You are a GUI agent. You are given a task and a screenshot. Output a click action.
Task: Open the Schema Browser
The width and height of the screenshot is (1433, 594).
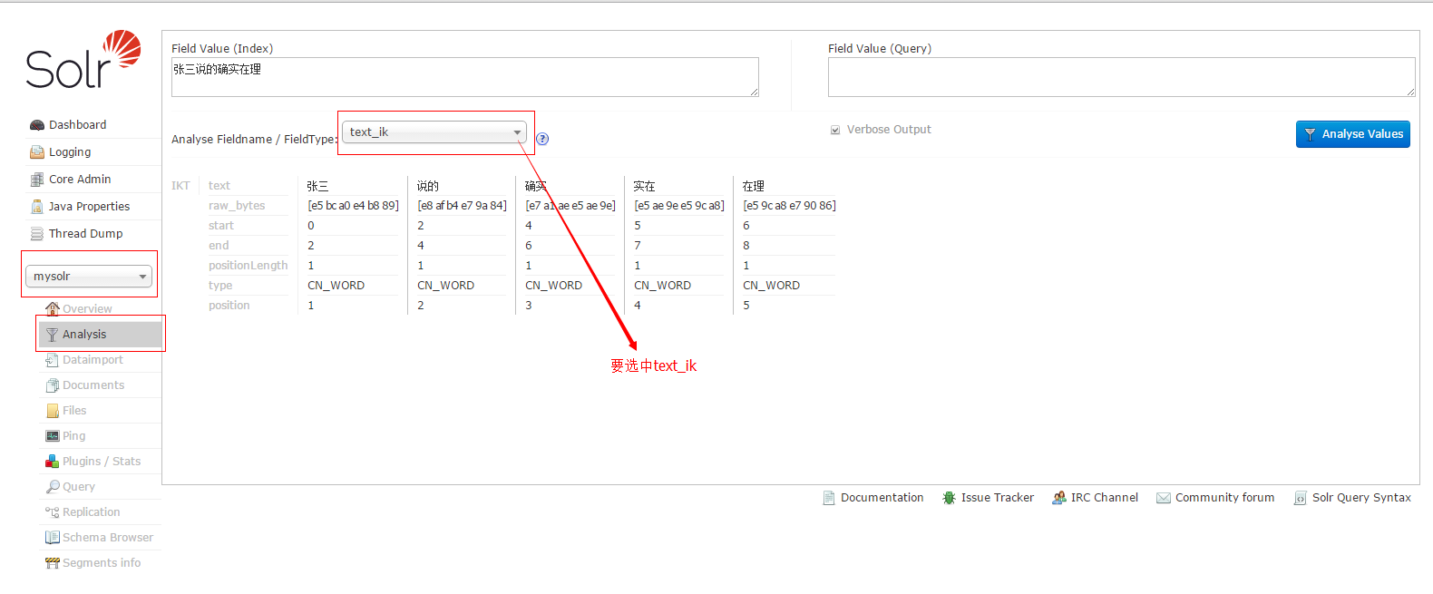tap(108, 538)
